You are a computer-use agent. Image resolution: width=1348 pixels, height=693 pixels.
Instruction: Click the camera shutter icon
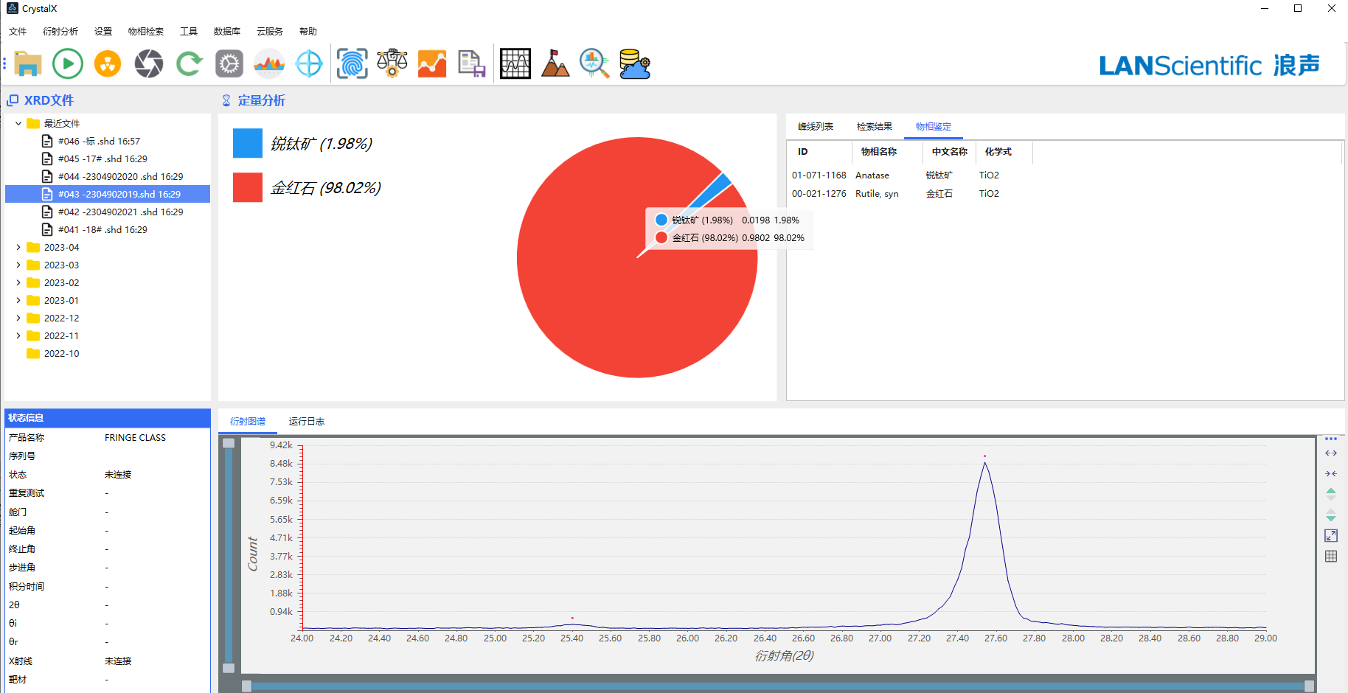tap(148, 64)
